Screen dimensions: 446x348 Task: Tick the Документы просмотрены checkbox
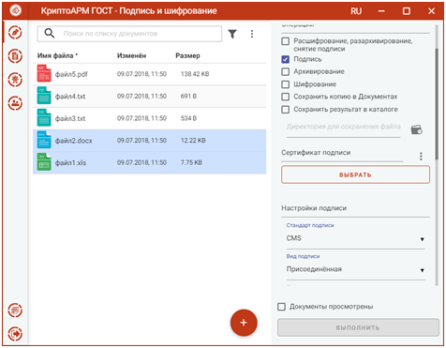point(281,307)
